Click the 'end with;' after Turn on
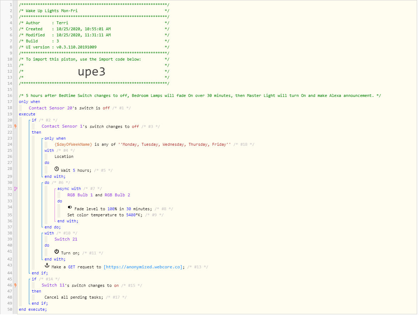This screenshot has height=315, width=420. pos(55,259)
